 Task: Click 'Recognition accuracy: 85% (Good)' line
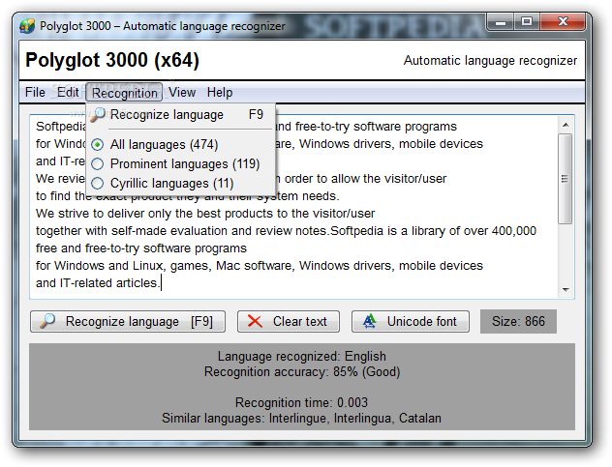pyautogui.click(x=302, y=372)
